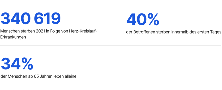This screenshot has width=222, height=90.
Task: Click the large 340 619 statistic
Action: (x=31, y=18)
